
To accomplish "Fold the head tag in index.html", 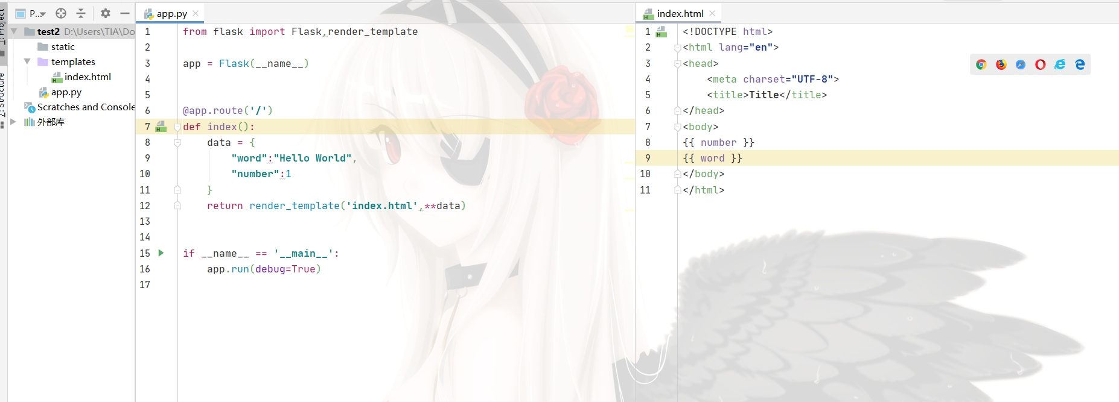I will tap(677, 64).
